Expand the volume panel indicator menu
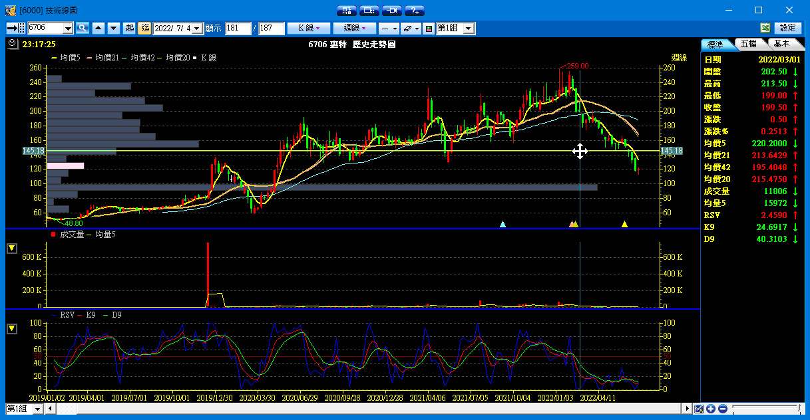Viewport: 810px width, 420px height. tap(12, 249)
